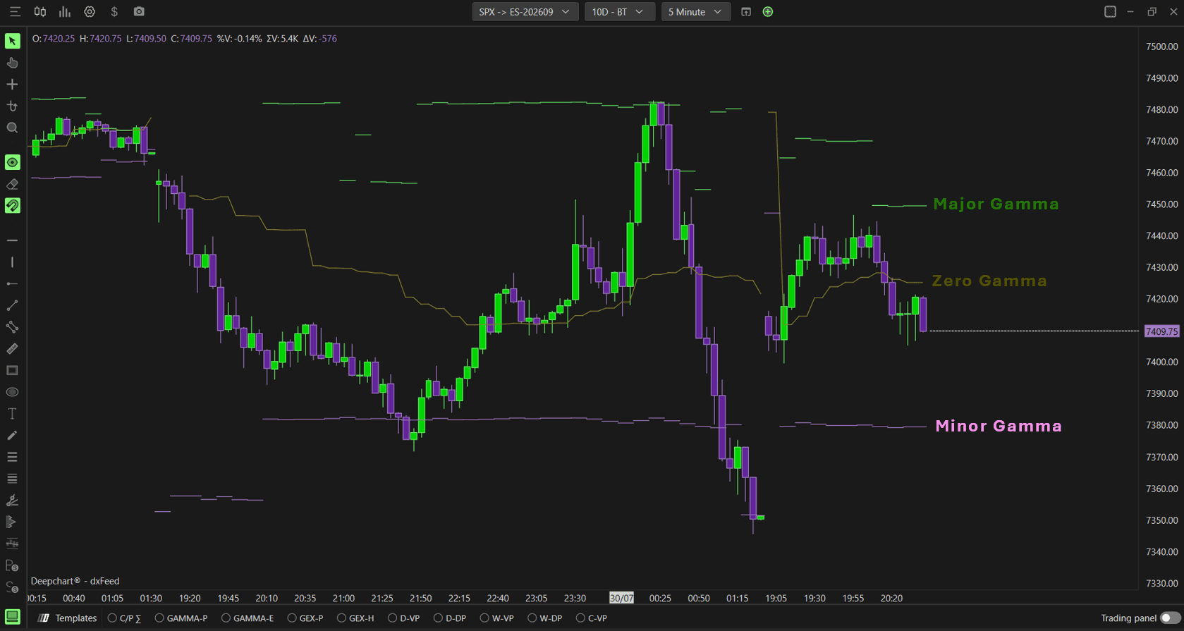
Task: Open the 10D - BT range dropdown
Action: click(619, 12)
